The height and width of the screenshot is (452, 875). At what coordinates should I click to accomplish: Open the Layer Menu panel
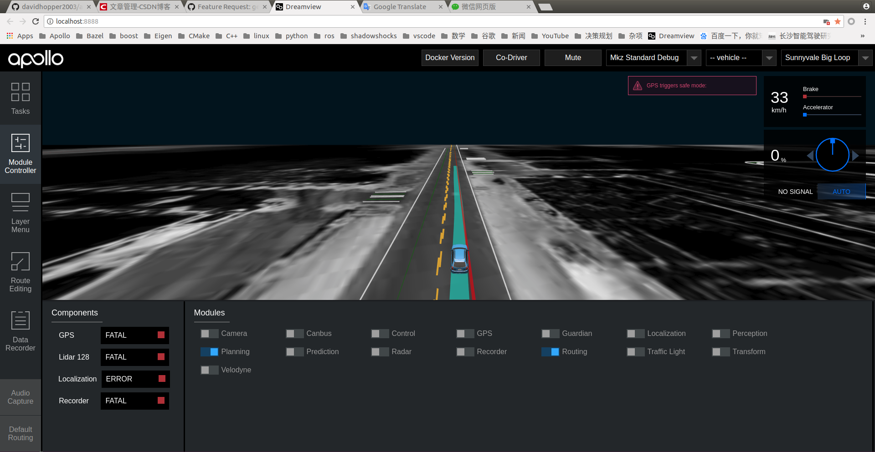20,212
